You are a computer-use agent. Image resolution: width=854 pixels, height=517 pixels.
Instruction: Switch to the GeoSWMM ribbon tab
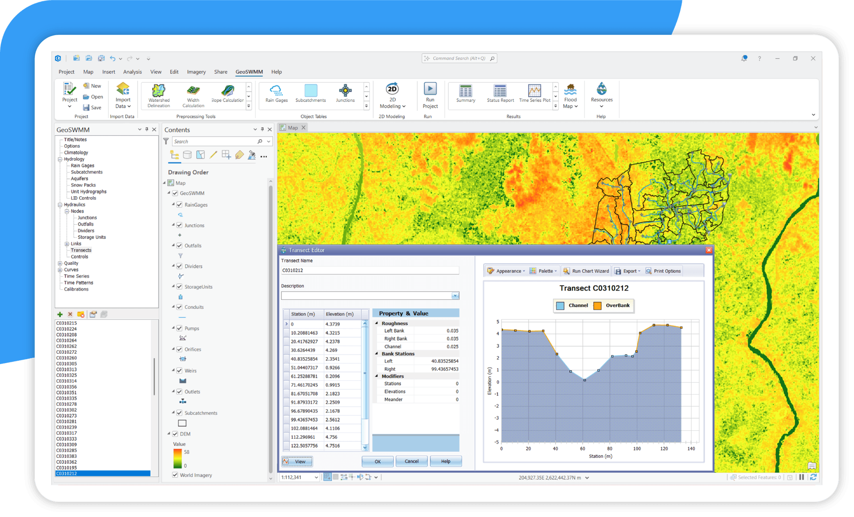249,72
